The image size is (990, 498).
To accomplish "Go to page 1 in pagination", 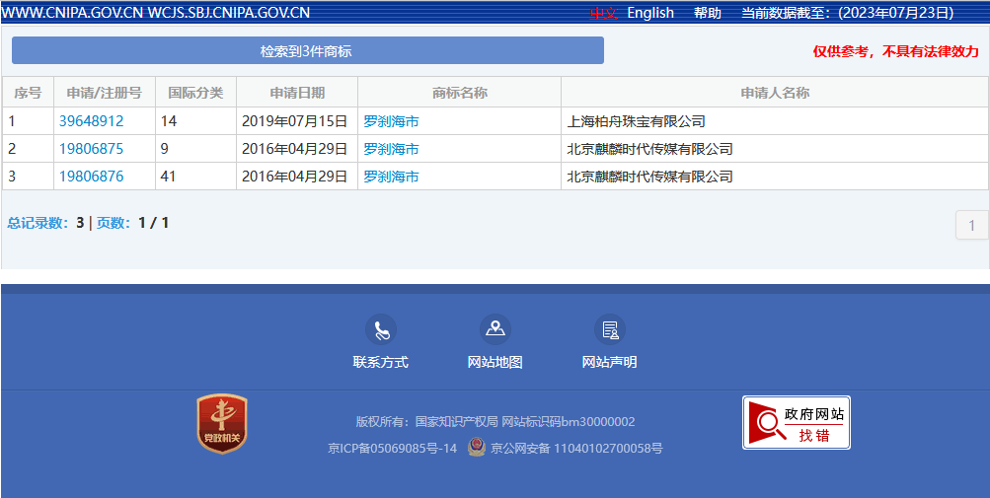I will point(971,226).
